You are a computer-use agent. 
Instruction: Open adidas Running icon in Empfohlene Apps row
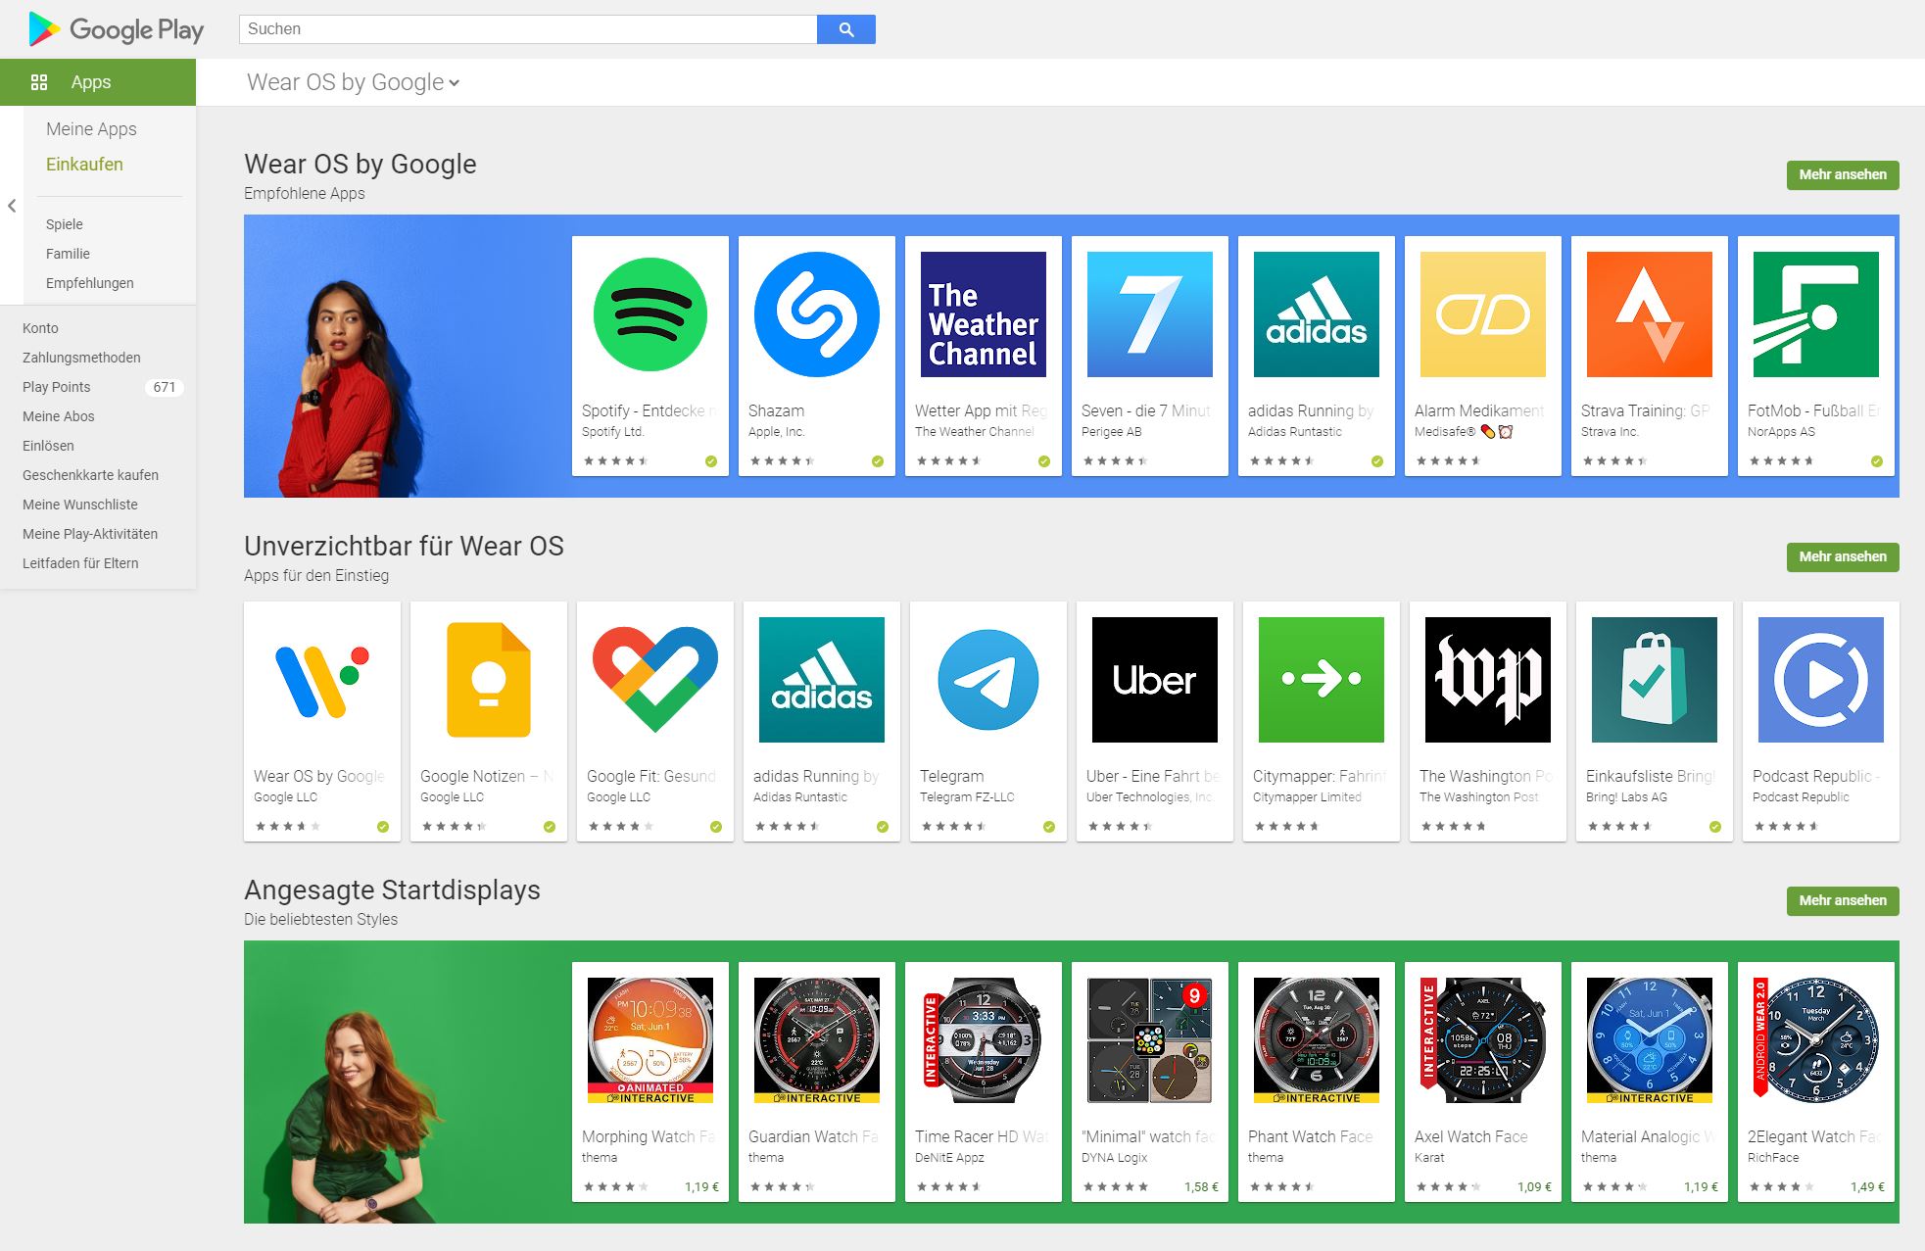1317,314
